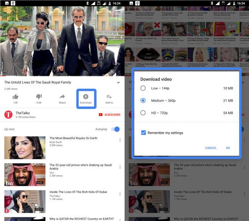249x221 pixels.
Task: Open options for Most Beautiful Royals video
Action: tap(120, 140)
